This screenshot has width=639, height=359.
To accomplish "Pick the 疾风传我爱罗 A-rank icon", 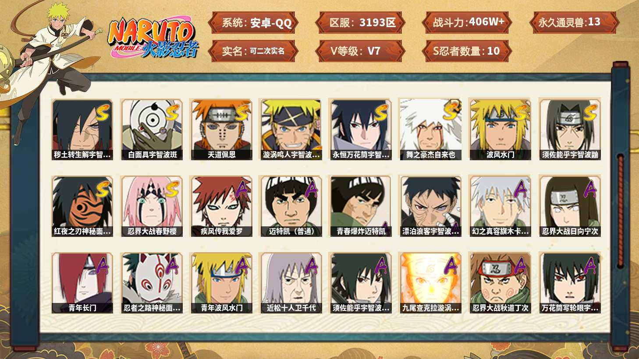I will coord(221,206).
